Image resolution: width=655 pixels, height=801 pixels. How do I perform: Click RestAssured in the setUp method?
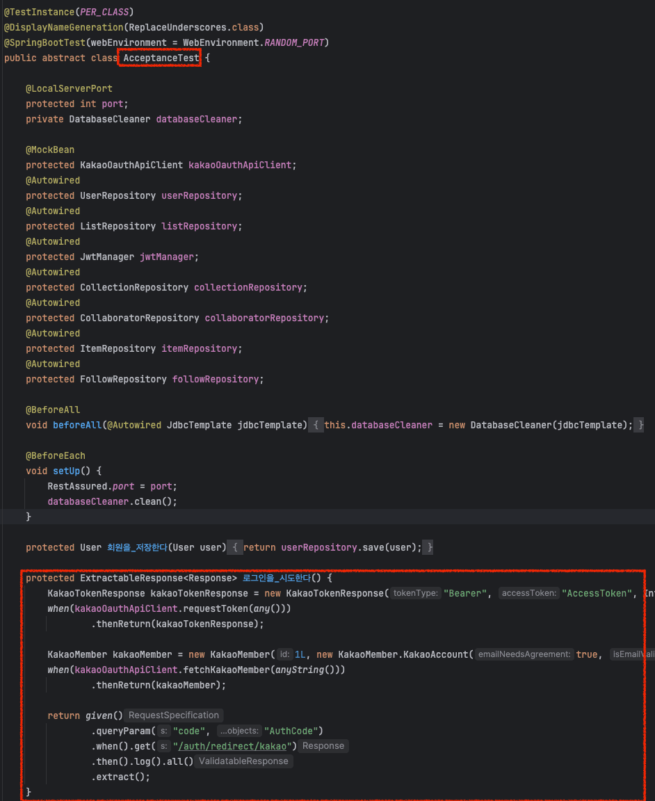pyautogui.click(x=77, y=486)
